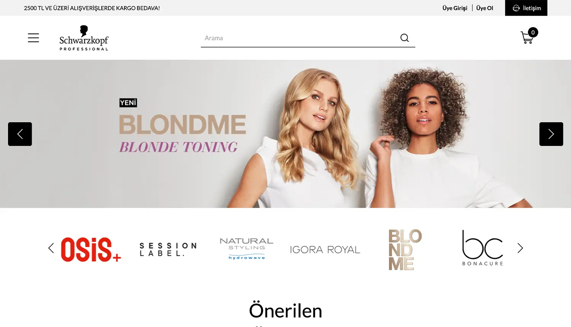Viewport: 571px width, 327px height.
Task: Select the Session Label brand logo
Action: (168, 249)
